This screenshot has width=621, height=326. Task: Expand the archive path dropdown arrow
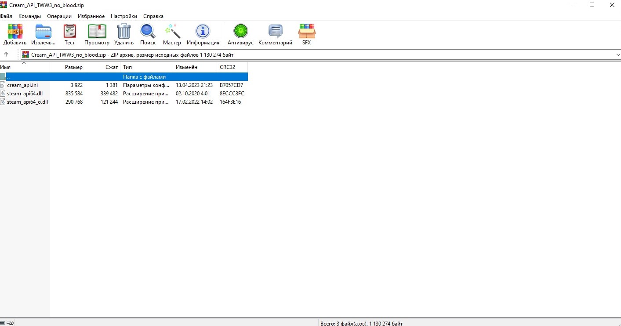point(618,55)
